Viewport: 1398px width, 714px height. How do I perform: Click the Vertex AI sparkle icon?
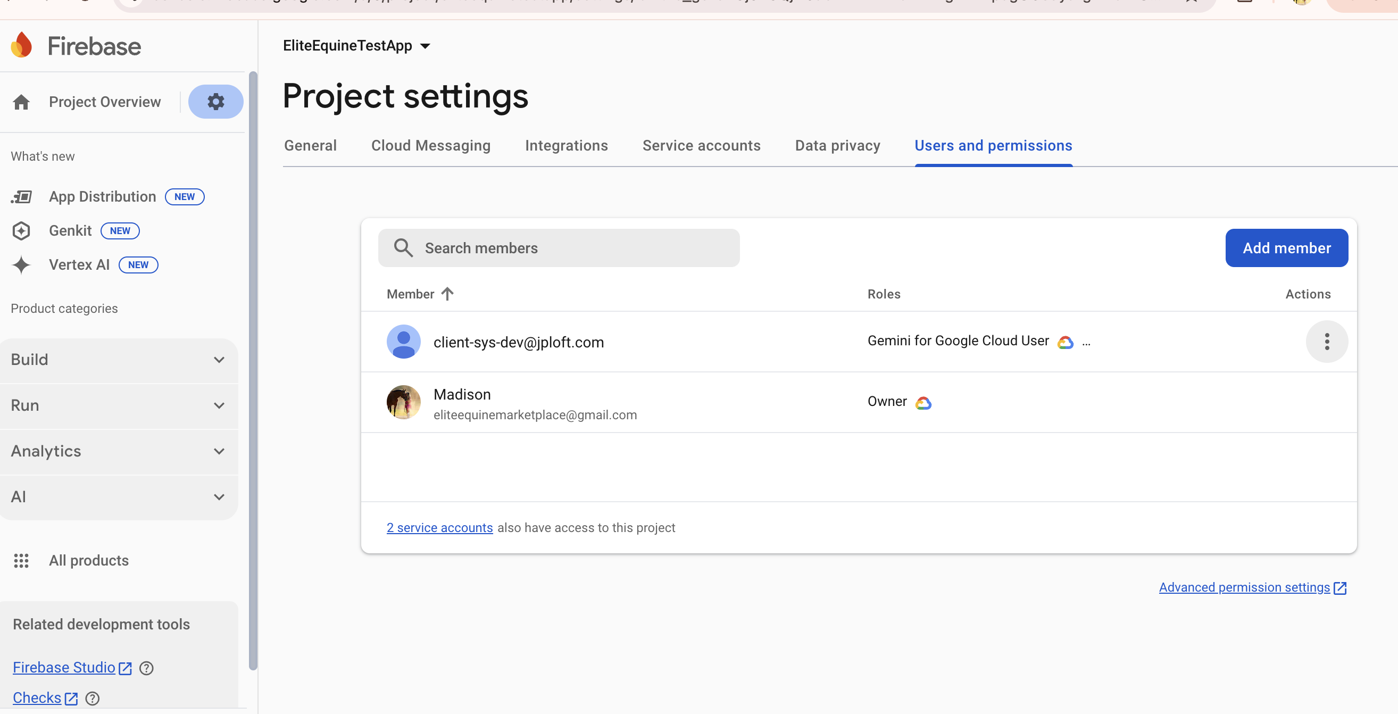21,265
